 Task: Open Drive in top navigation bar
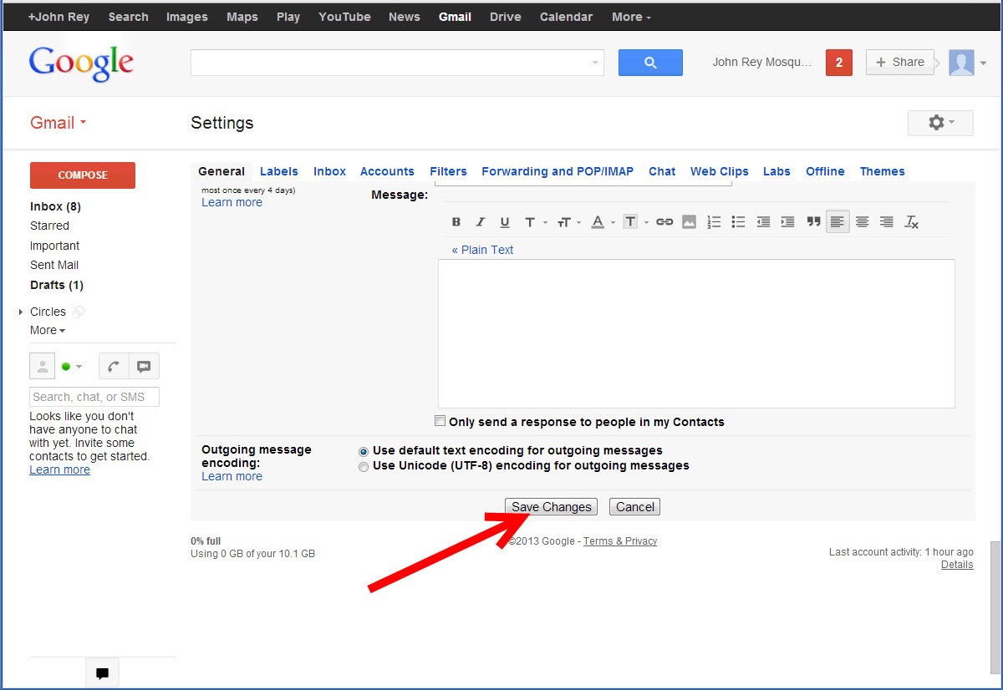tap(505, 17)
